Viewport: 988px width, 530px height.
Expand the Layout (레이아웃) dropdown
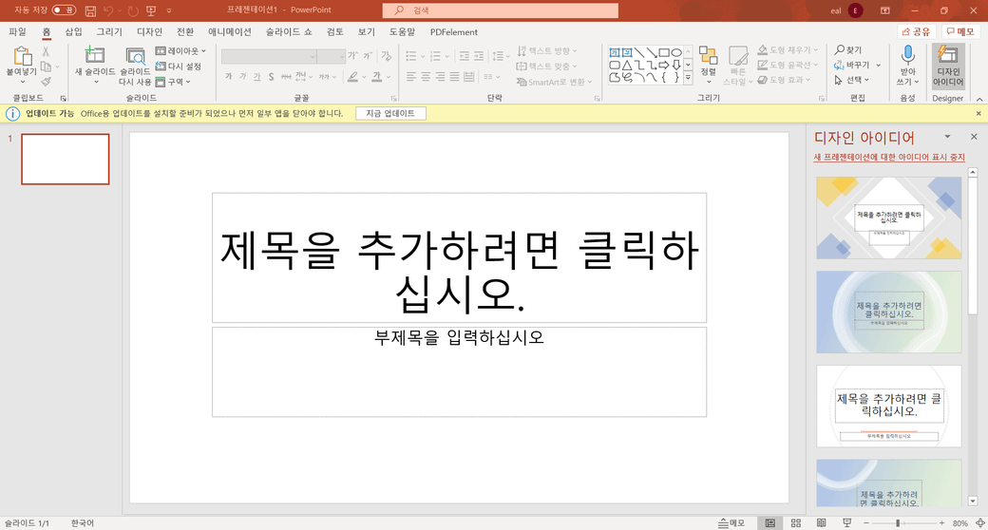[x=177, y=51]
